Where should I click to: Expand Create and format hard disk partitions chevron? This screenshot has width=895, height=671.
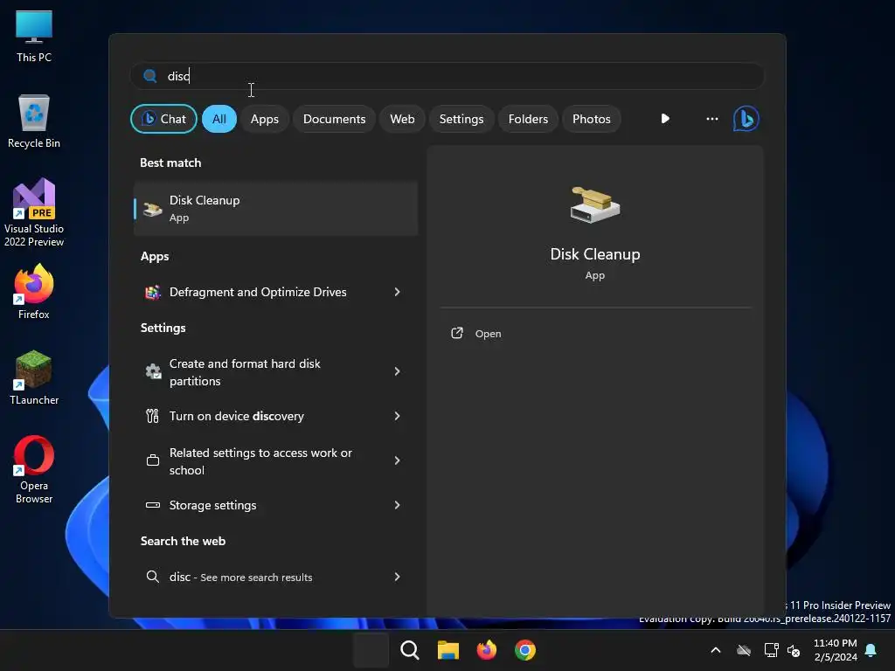pyautogui.click(x=398, y=371)
